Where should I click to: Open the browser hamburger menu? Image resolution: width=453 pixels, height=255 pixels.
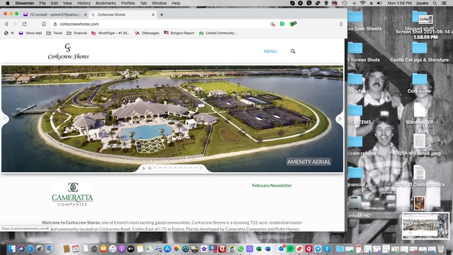coord(341,24)
